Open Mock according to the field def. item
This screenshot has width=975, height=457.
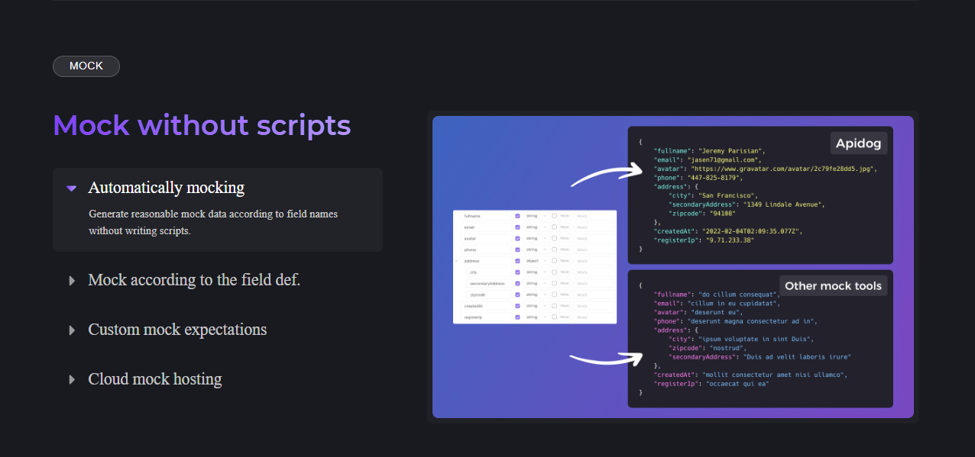coord(194,280)
